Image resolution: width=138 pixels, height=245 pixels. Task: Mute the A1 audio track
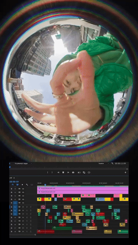(x=23, y=207)
